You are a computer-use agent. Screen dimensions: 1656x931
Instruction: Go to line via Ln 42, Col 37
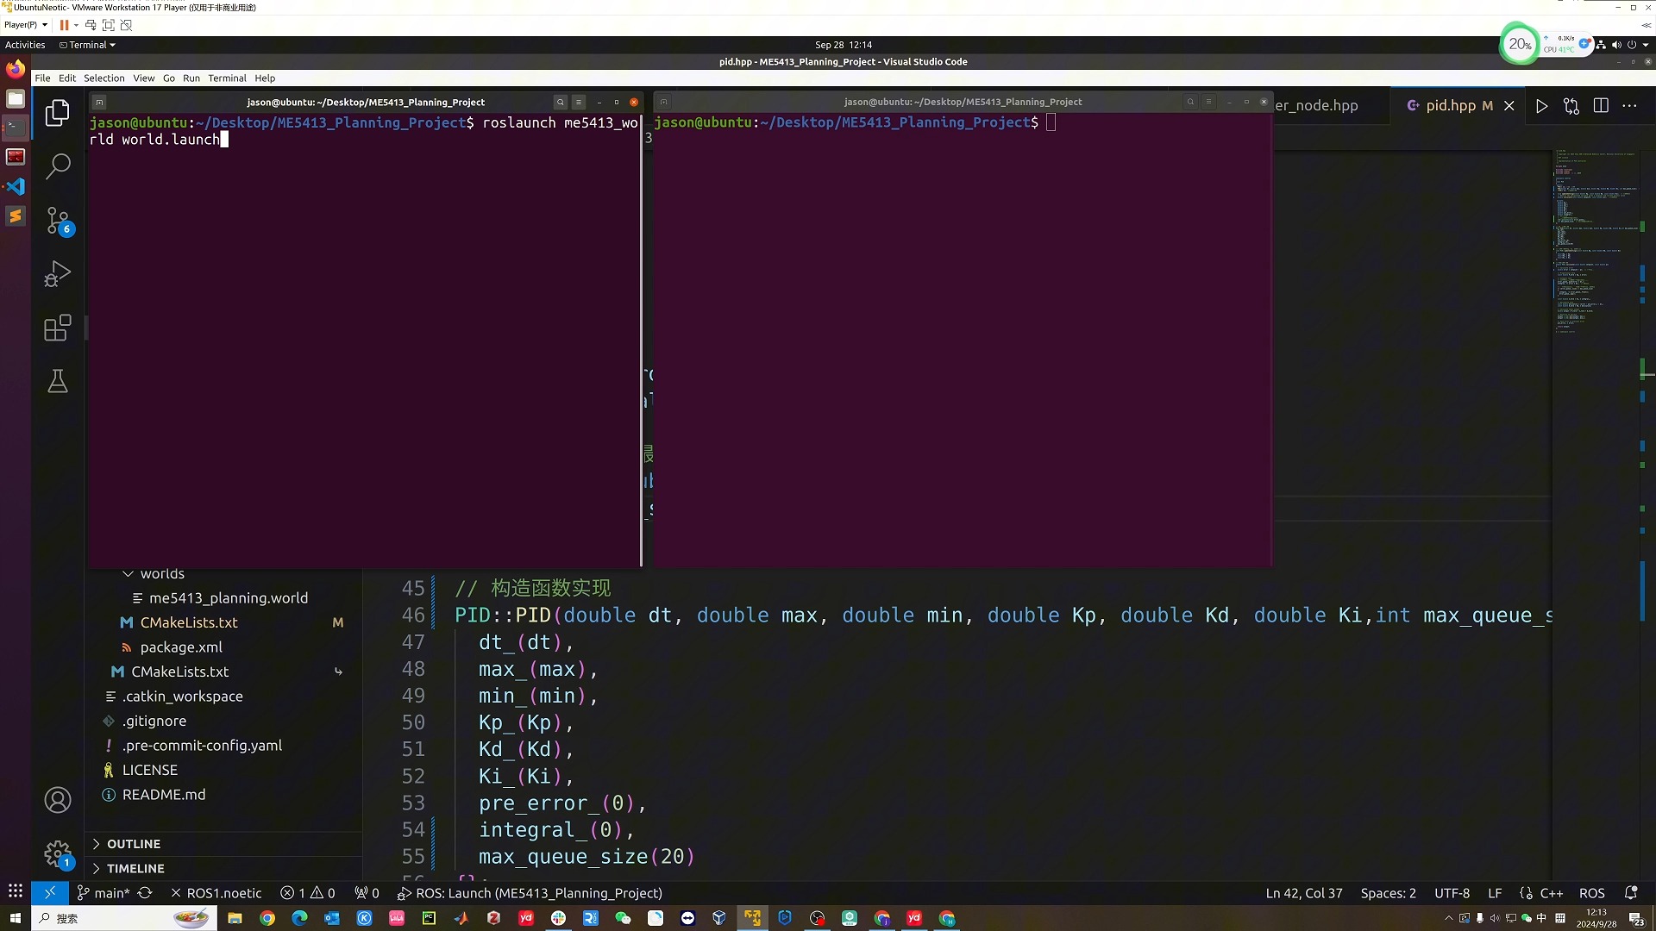tap(1303, 893)
